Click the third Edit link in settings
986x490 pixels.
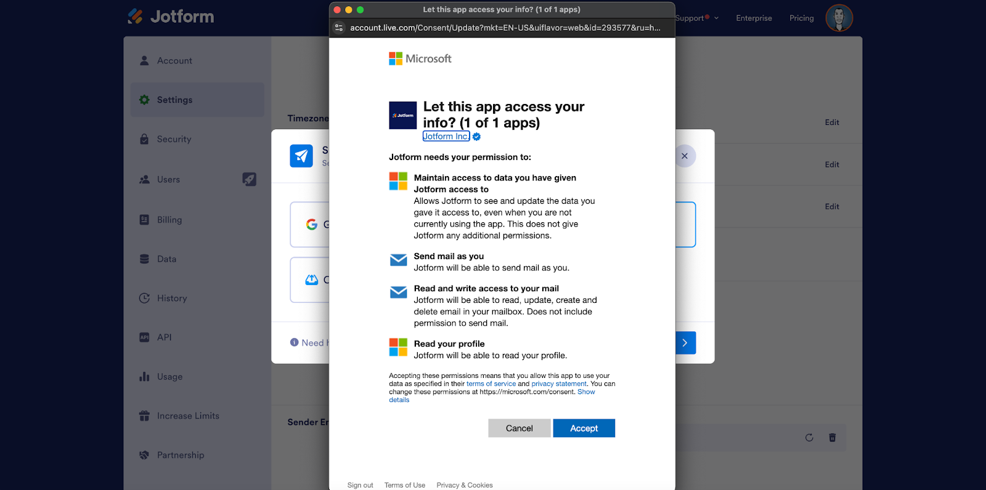coord(832,206)
